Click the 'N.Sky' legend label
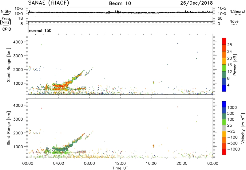 coord(6,11)
